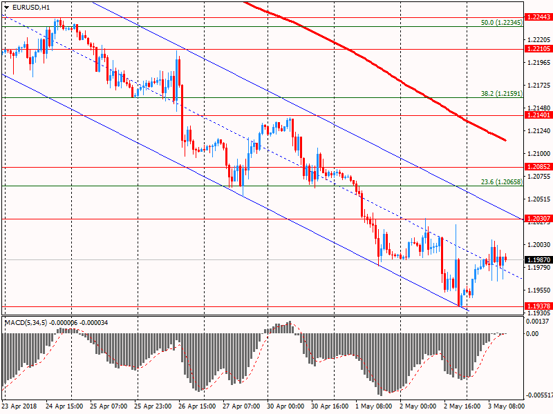Click the 30 Apr 00:00 time label
553x414 pixels.
(x=285, y=406)
